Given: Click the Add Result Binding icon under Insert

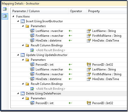Looking at the screenshot, I should pos(32,50).
